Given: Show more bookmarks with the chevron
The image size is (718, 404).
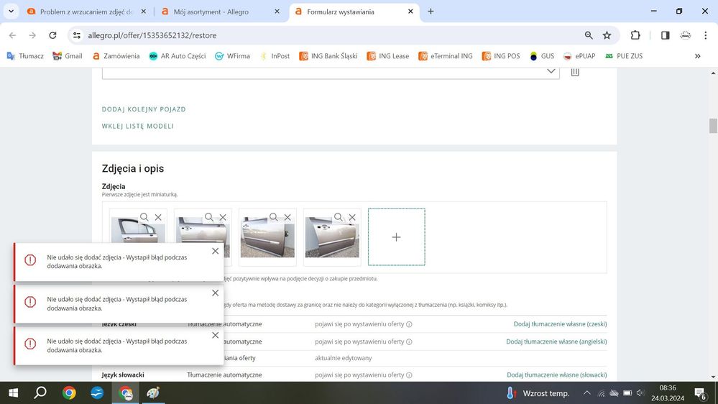Looking at the screenshot, I should tap(697, 56).
